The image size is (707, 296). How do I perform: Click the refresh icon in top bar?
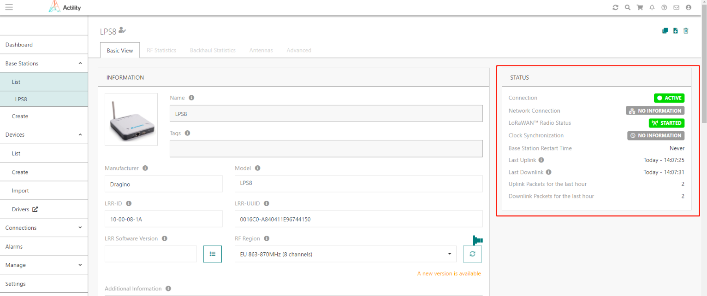pyautogui.click(x=615, y=7)
